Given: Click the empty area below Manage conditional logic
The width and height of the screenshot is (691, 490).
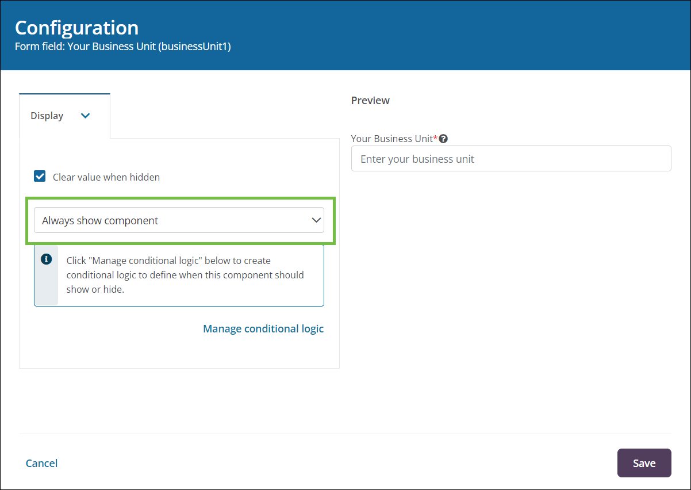Looking at the screenshot, I should click(x=179, y=352).
